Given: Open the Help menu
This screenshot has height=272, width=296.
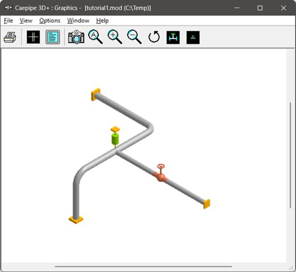Looking at the screenshot, I should (x=102, y=20).
